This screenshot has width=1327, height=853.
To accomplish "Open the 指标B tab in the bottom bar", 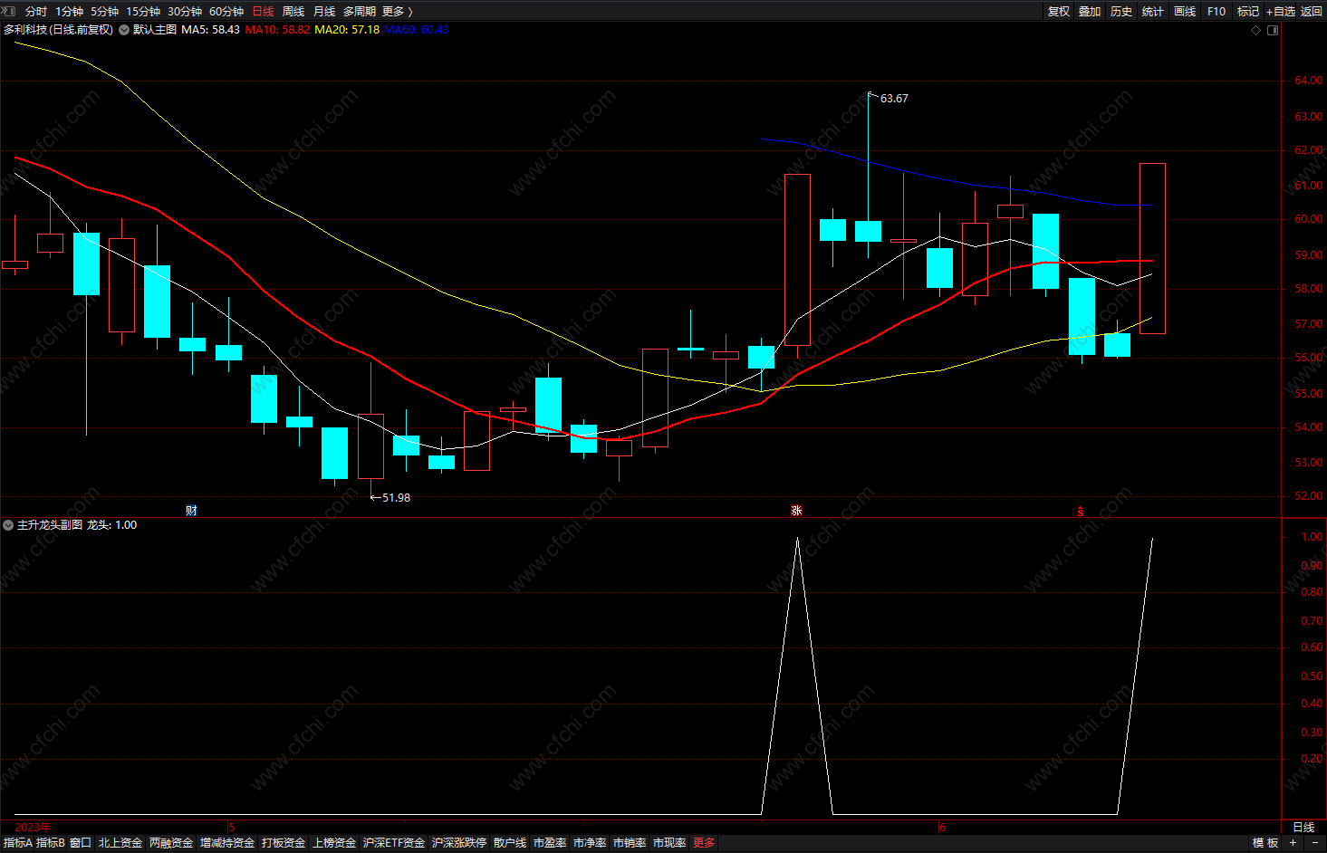I will click(51, 843).
